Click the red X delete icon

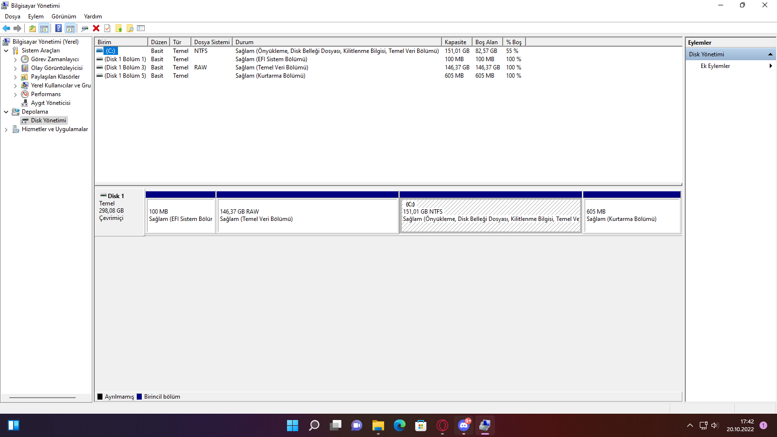(x=96, y=29)
